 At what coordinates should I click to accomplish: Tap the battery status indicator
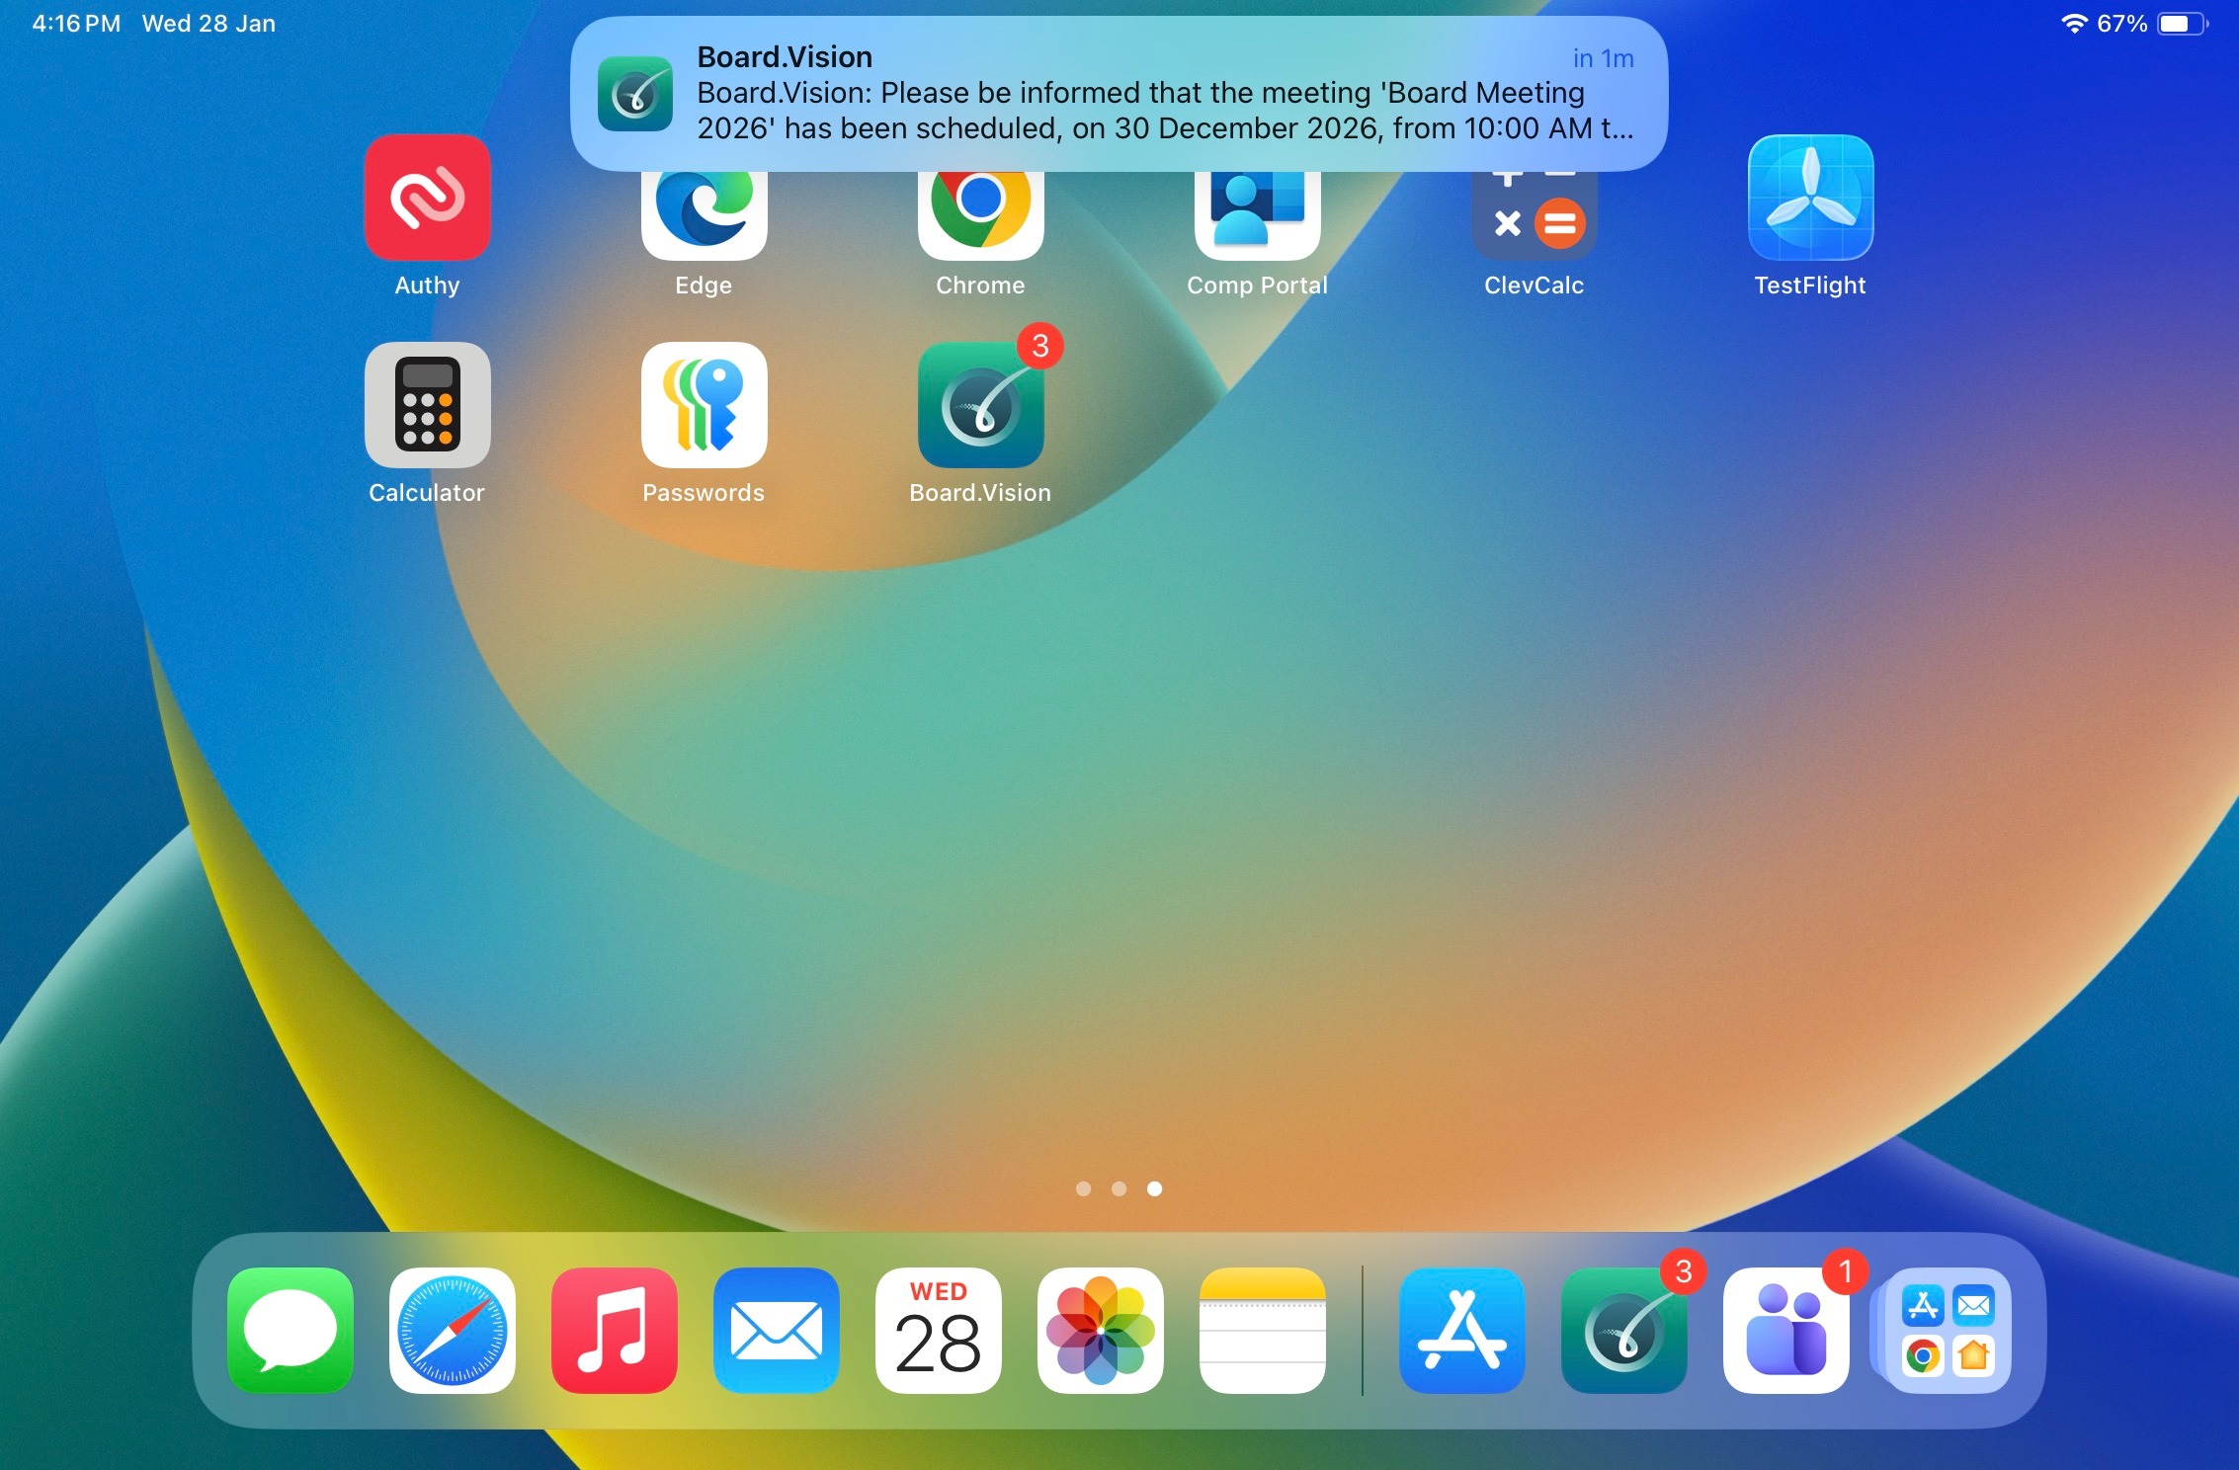click(2182, 24)
